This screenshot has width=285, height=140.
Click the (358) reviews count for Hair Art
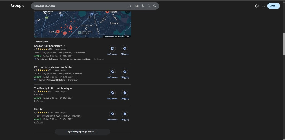[51, 112]
